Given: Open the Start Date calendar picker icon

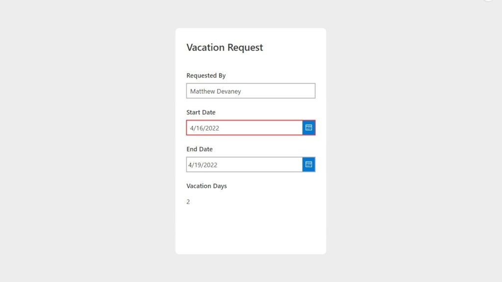Looking at the screenshot, I should (309, 128).
